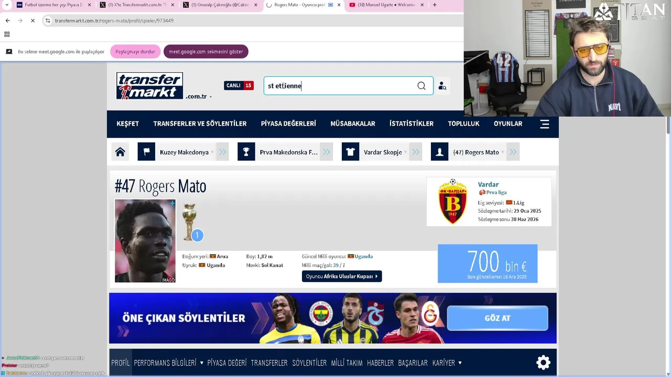Open the Uganda national team link
Viewport: 671px width, 377px height.
[363, 257]
